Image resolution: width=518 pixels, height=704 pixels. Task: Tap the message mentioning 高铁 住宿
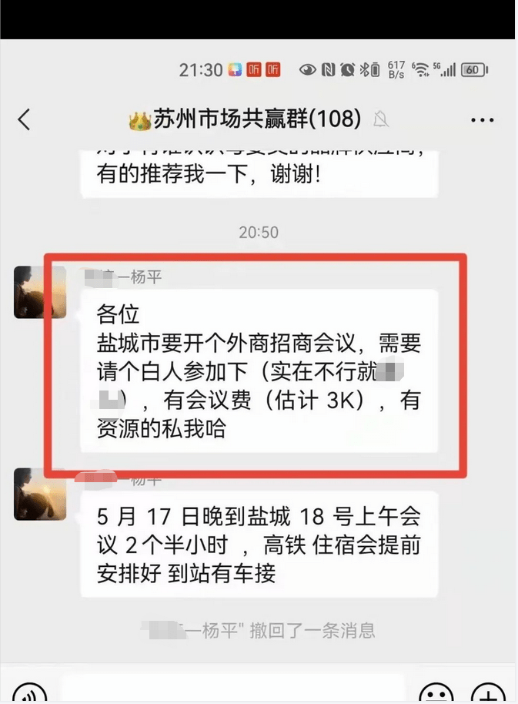click(x=259, y=544)
